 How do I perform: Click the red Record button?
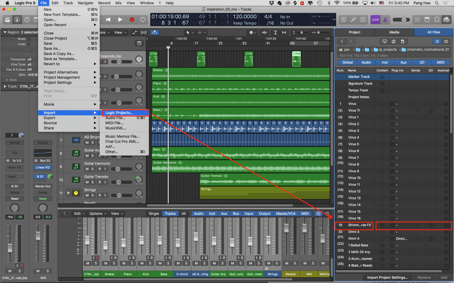tap(132, 20)
